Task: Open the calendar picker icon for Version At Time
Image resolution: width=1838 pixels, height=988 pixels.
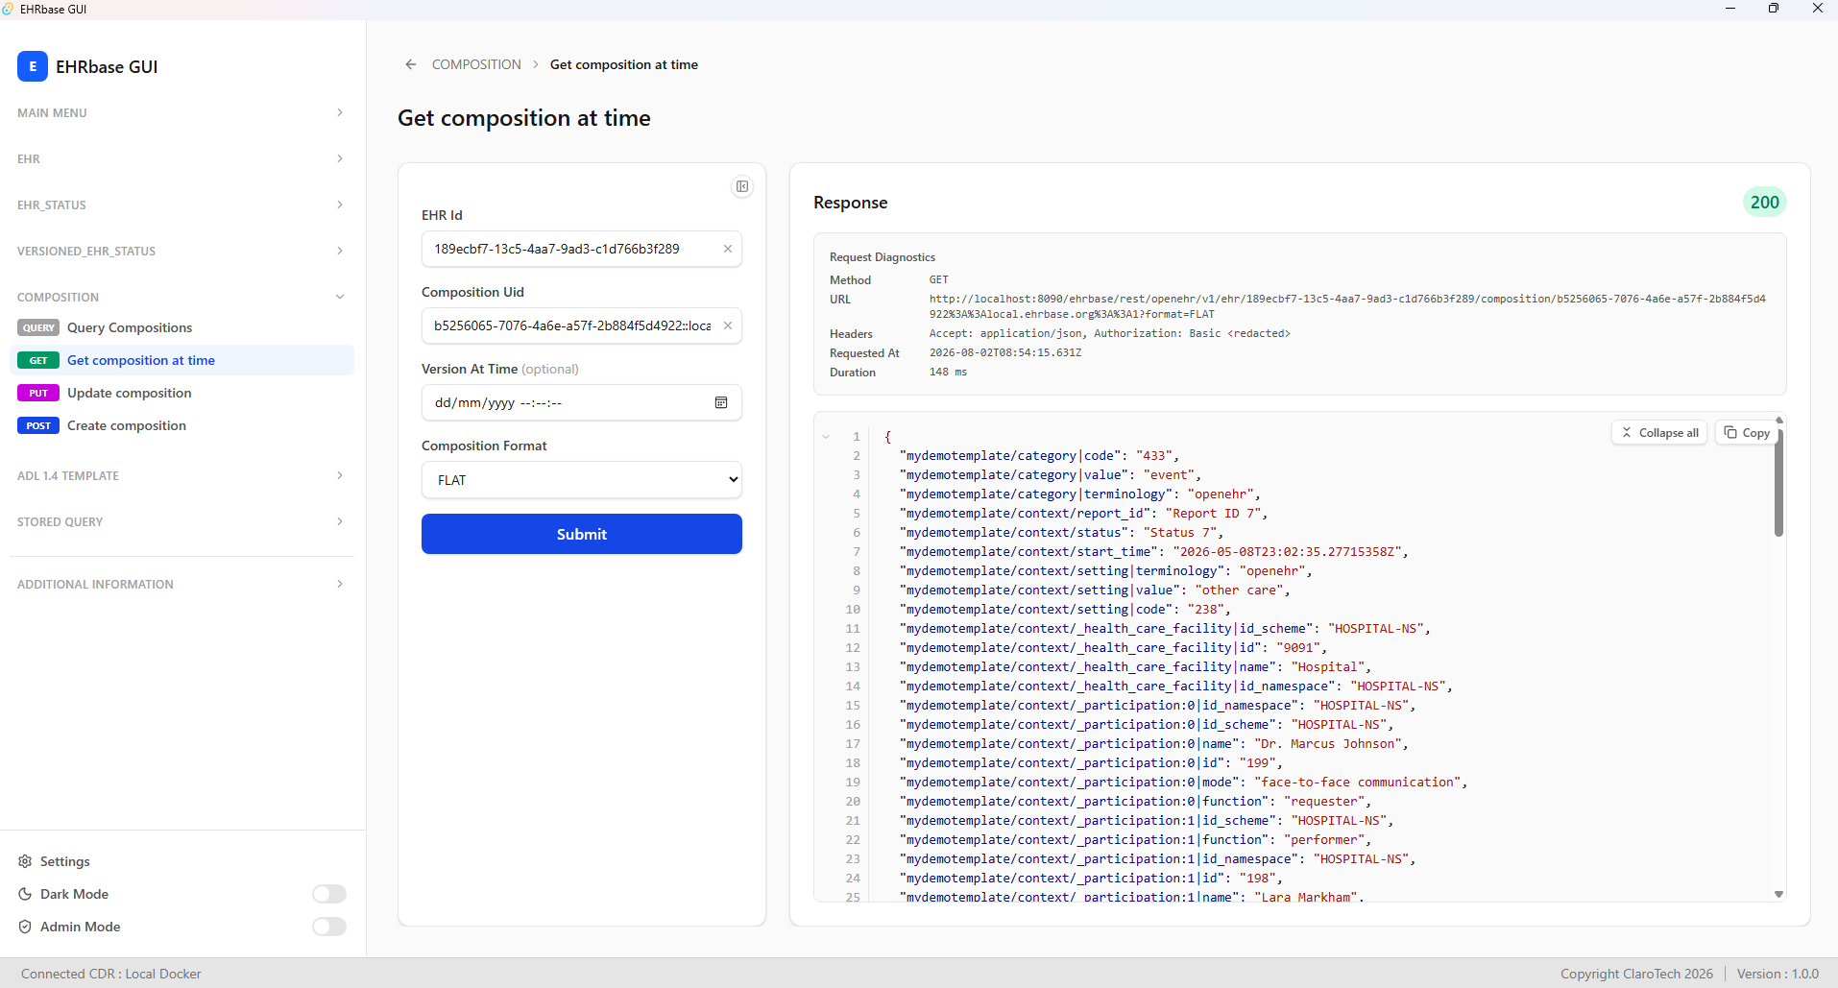Action: (x=721, y=402)
